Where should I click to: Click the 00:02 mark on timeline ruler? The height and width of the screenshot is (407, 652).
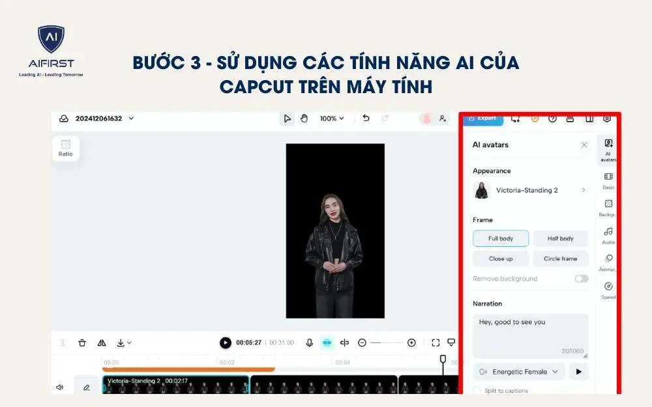[227, 363]
